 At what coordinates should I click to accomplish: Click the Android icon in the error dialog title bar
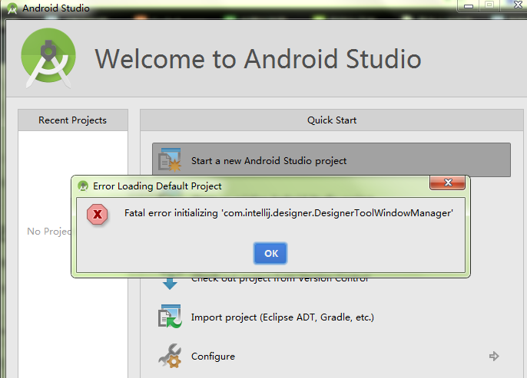pyautogui.click(x=83, y=186)
